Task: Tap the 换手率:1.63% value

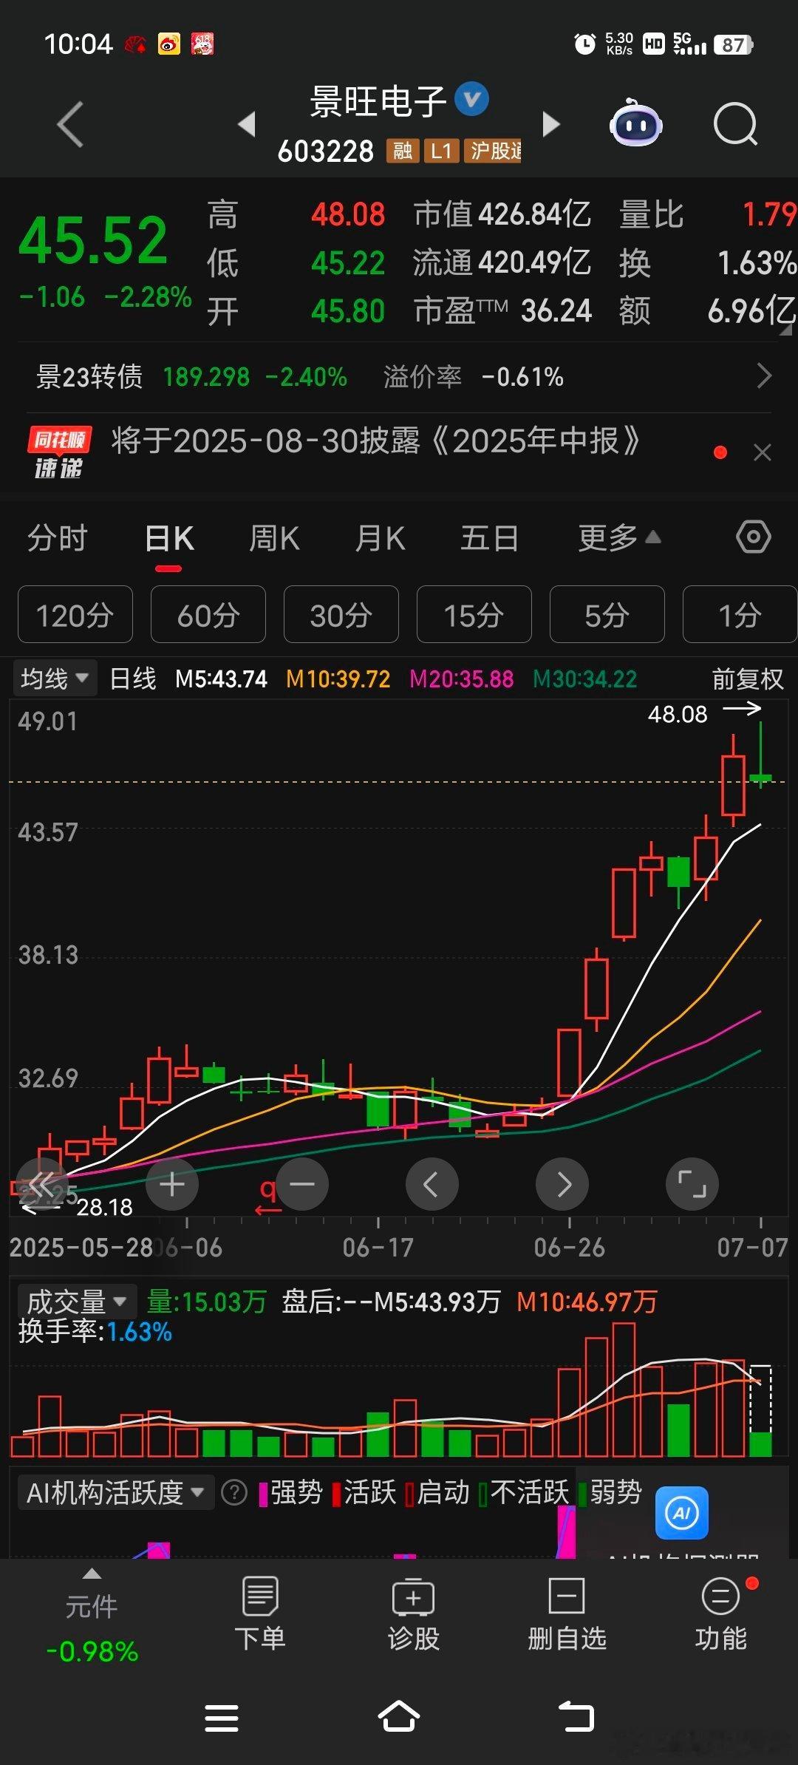Action: point(95,1331)
